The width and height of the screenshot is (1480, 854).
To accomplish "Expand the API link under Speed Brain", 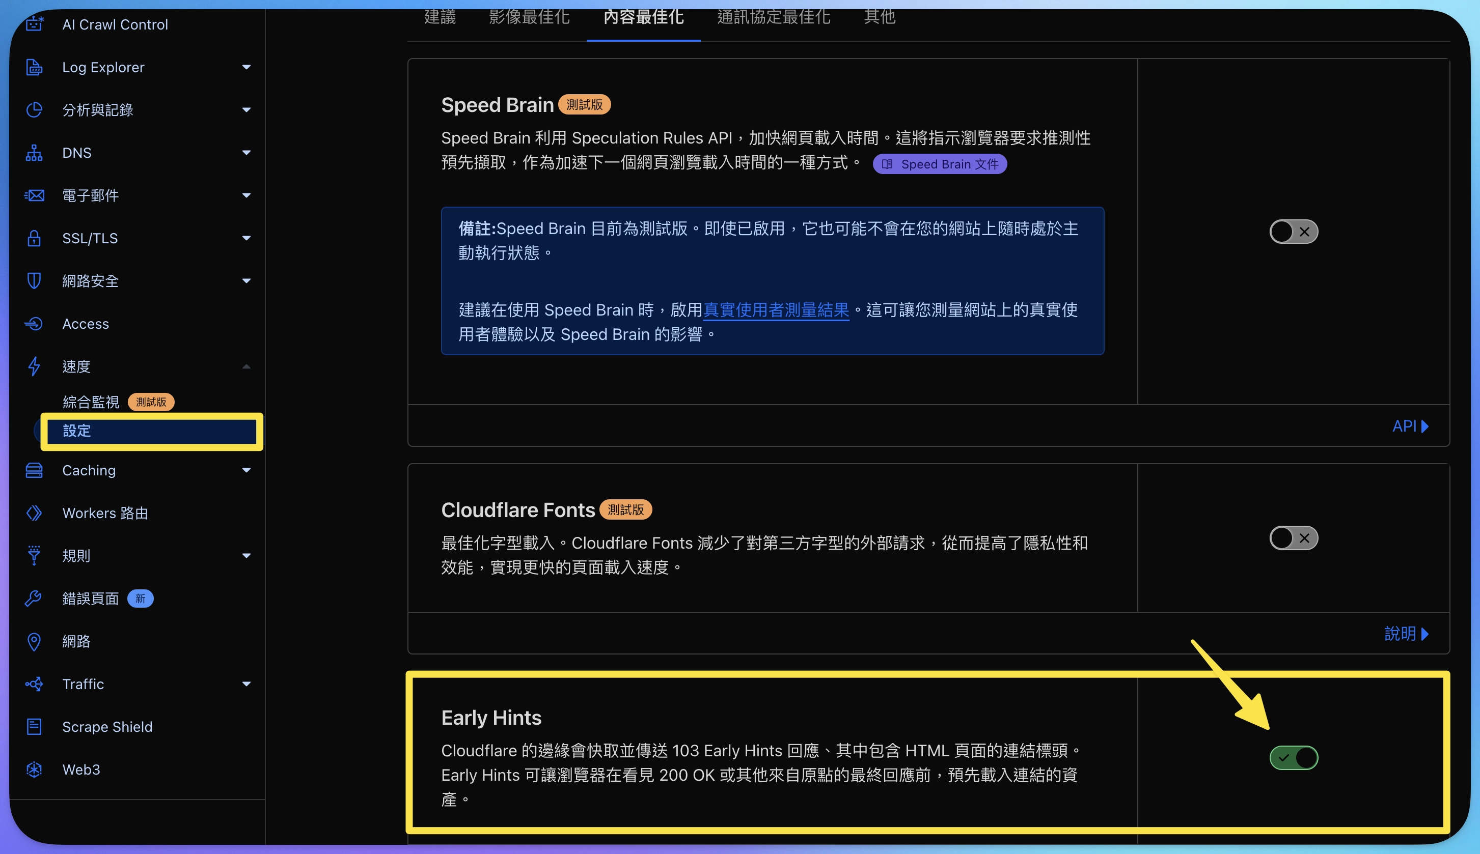I will tap(1410, 426).
